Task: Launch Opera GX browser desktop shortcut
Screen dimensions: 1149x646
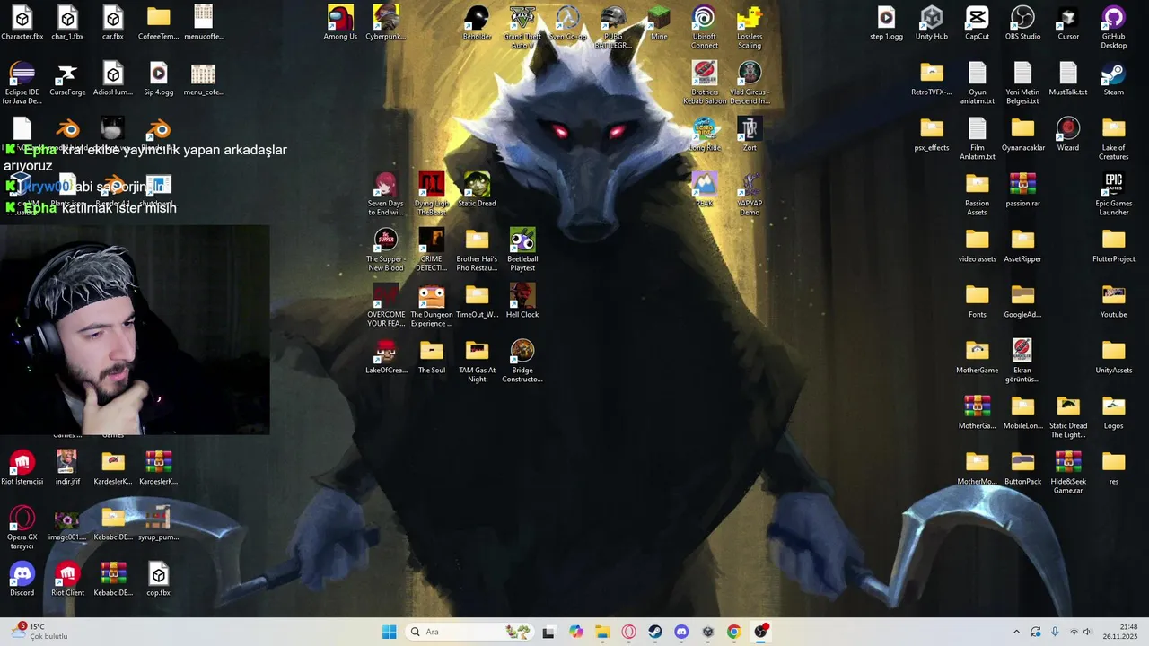Action: coord(22,528)
